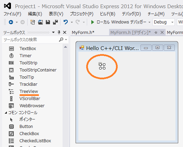The width and height of the screenshot is (183, 147).
Task: Select the ToolStrip control icon
Action: (x=11, y=63)
